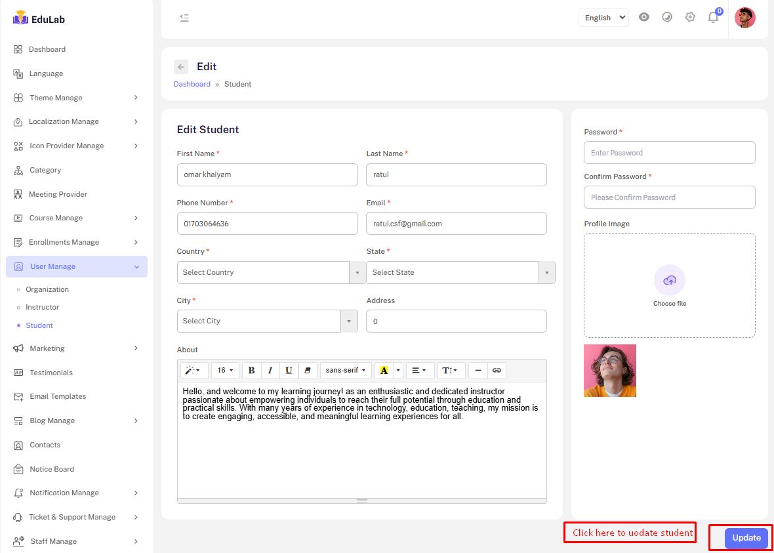
Task: Toggle underline formatting in About editor
Action: click(x=289, y=371)
